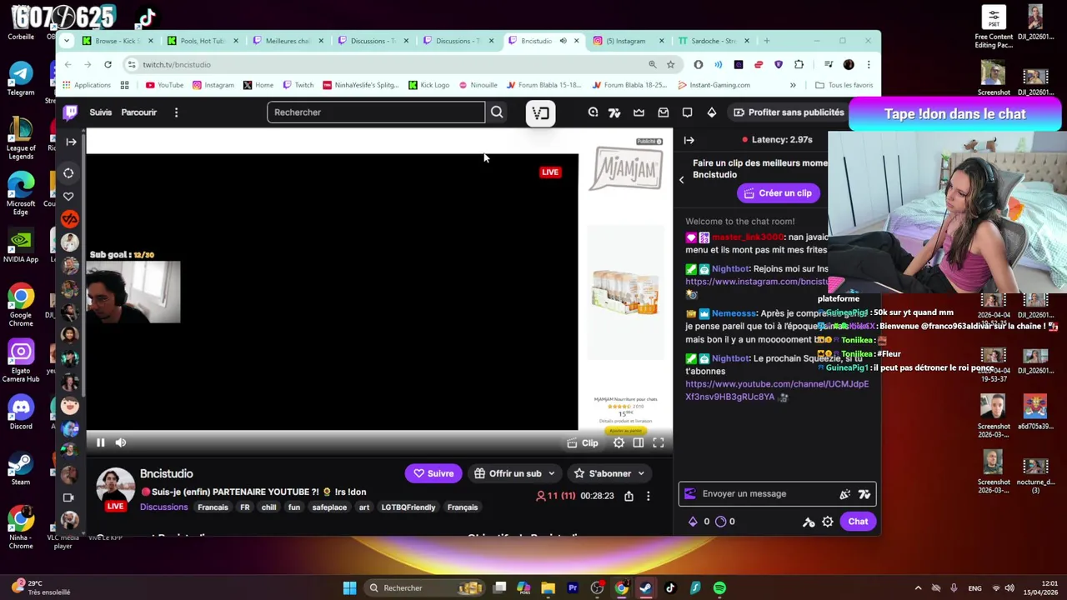Click Créer un clip button
Image resolution: width=1067 pixels, height=600 pixels.
click(x=777, y=193)
